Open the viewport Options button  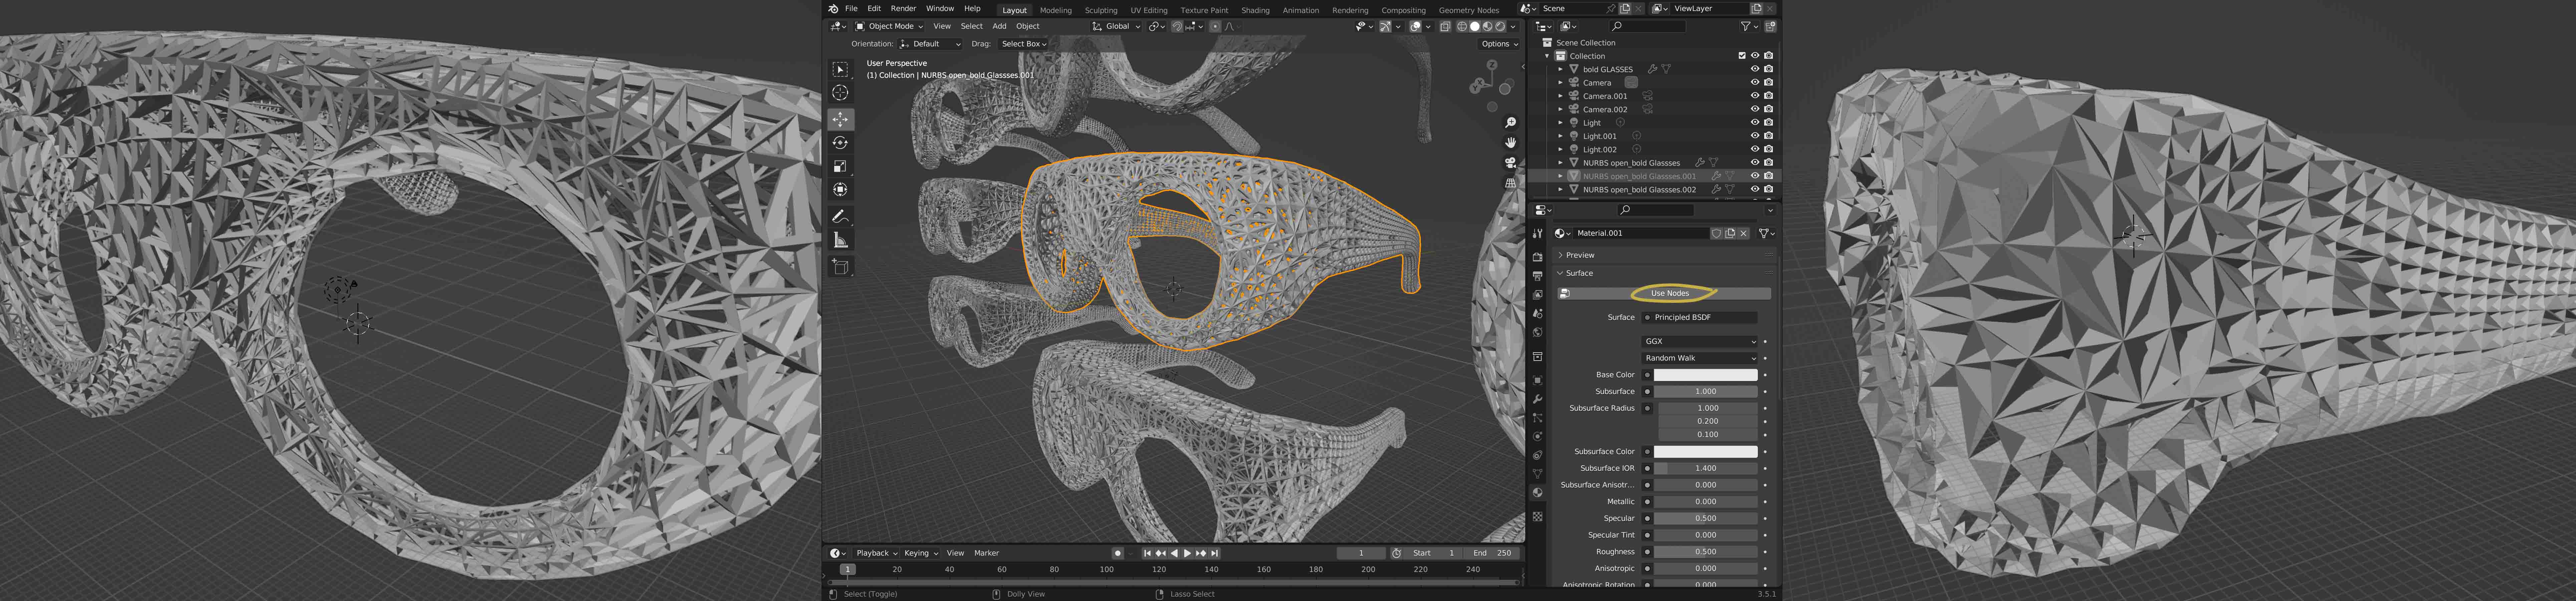(x=1498, y=44)
